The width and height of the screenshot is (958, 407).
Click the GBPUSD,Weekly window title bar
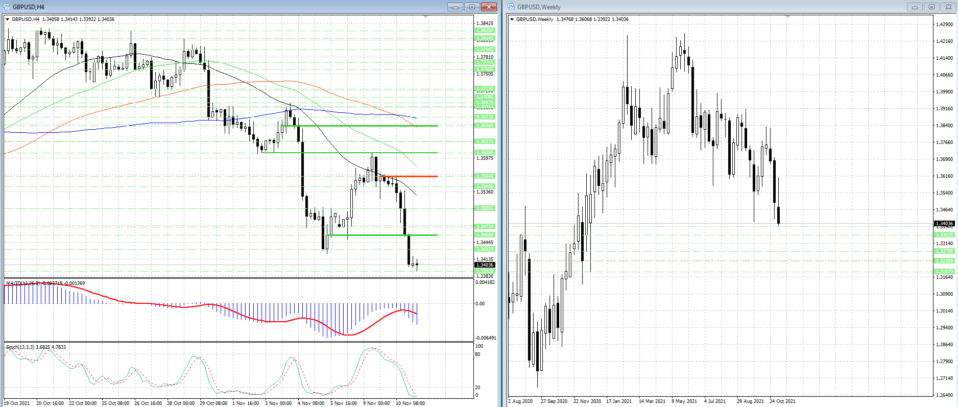pos(715,7)
